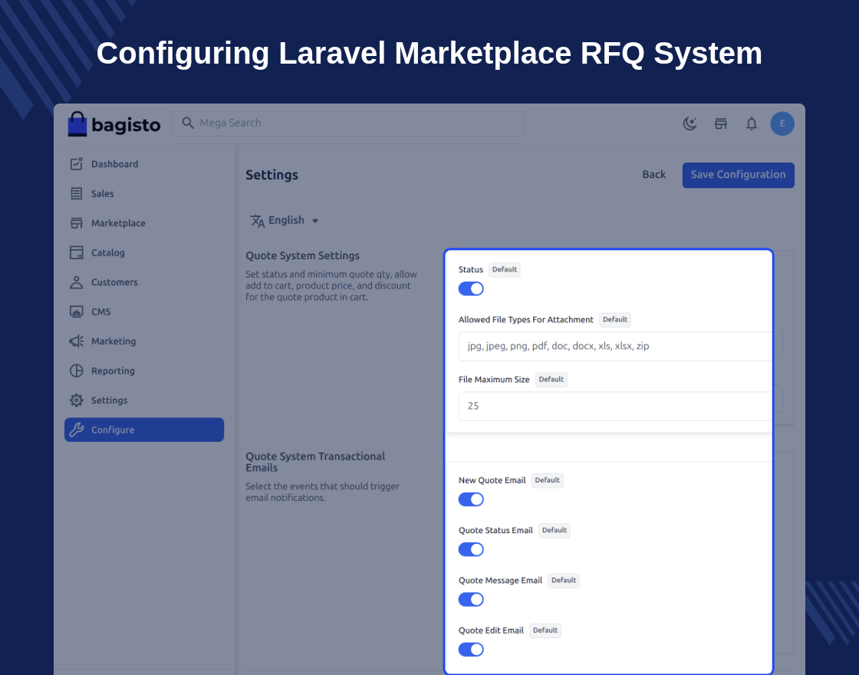Click the Marketing megaphone icon
859x675 pixels.
tap(76, 341)
